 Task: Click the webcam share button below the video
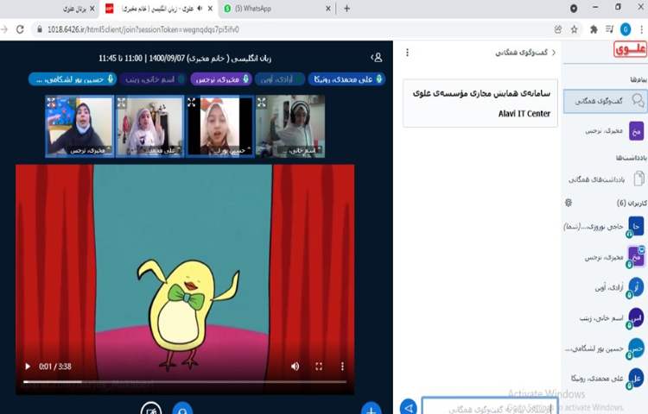pyautogui.click(x=151, y=408)
